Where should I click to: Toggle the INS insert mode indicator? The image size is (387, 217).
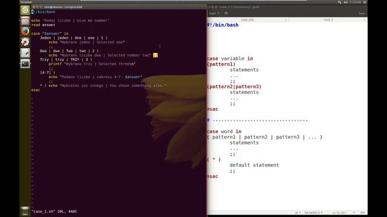[x=362, y=212]
